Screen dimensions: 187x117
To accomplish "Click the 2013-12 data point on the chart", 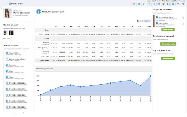I will pos(150,76).
